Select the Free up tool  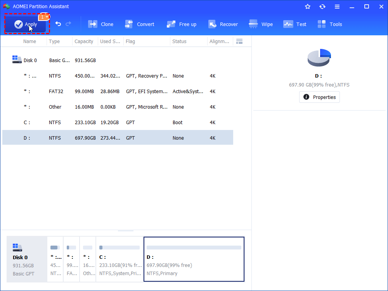click(x=182, y=24)
